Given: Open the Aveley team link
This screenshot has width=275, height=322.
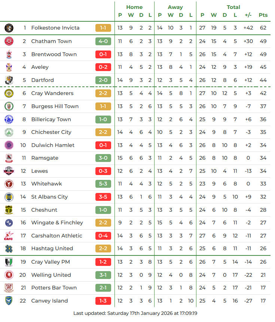Looking at the screenshot, I should pyautogui.click(x=40, y=67).
